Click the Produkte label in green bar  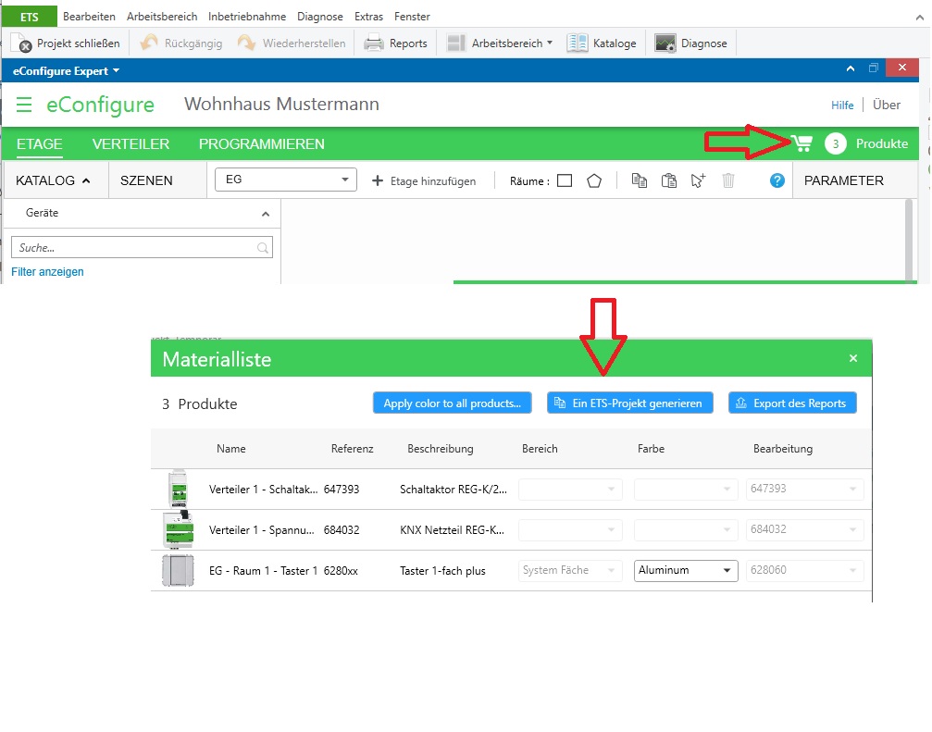click(881, 143)
